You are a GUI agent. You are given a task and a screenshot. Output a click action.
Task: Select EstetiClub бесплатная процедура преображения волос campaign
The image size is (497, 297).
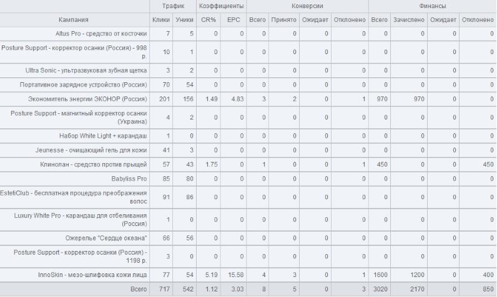[74, 197]
